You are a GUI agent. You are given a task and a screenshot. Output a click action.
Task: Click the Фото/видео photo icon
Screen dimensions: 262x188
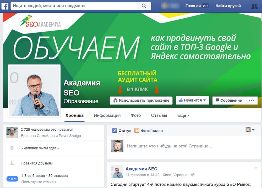click(x=137, y=131)
